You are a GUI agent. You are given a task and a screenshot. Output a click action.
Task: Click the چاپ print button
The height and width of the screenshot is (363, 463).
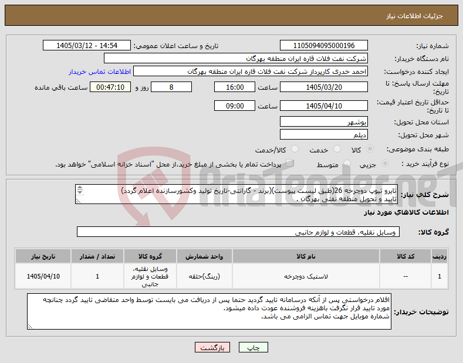tap(253, 347)
